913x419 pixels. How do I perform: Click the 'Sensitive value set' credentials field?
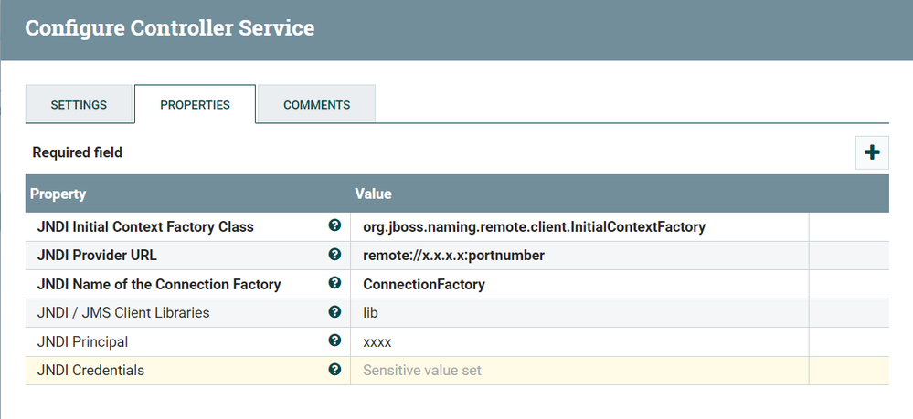pyautogui.click(x=421, y=371)
